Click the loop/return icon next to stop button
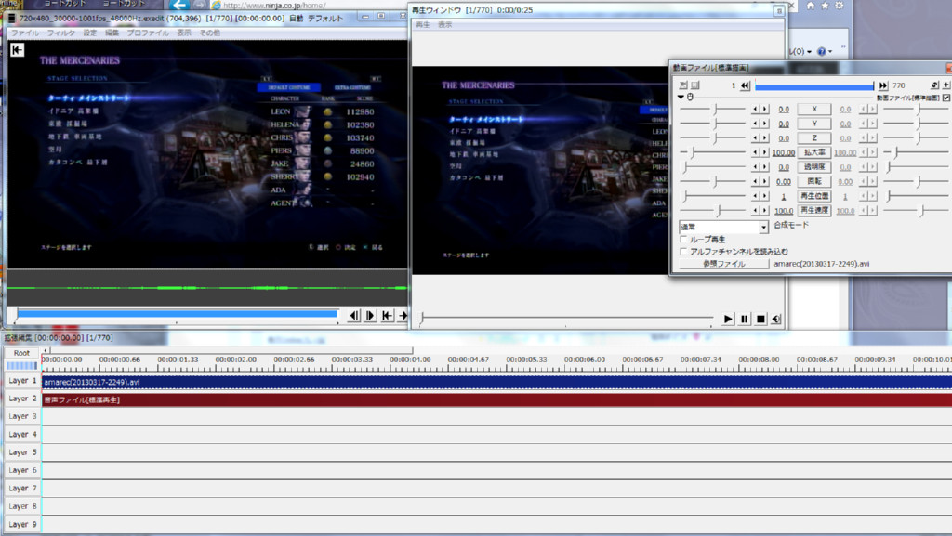Viewport: 952px width, 536px height. pos(776,319)
